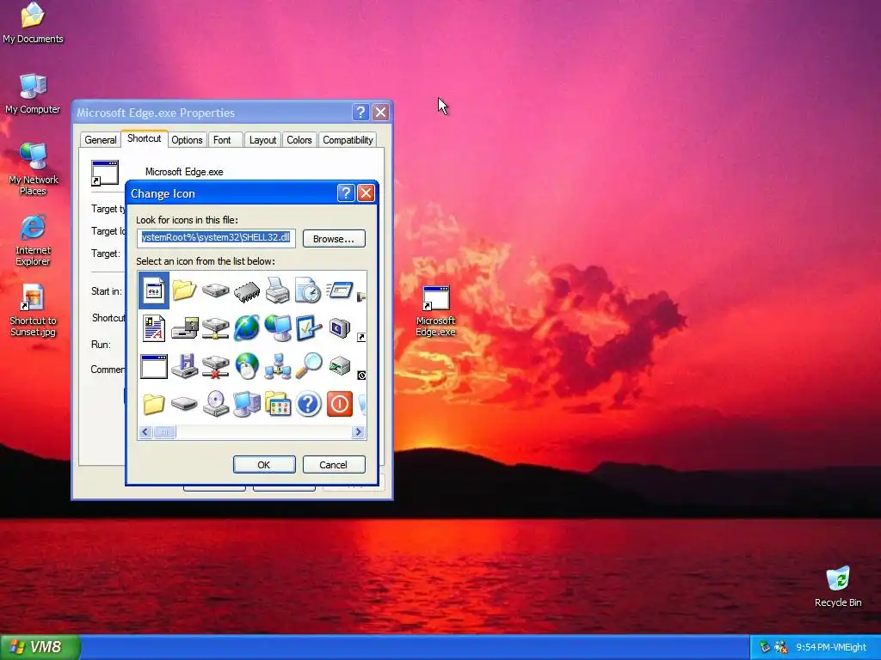The width and height of the screenshot is (881, 660).
Task: Open the VM8 Start button
Action: coord(40,647)
